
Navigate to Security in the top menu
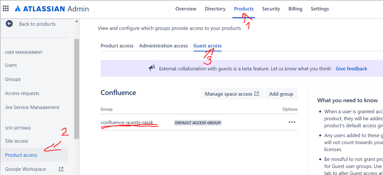271,9
